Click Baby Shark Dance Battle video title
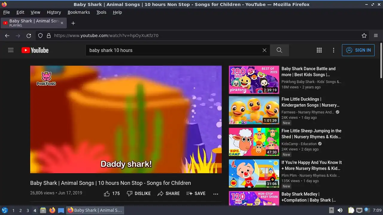Image resolution: width=383 pixels, height=215 pixels. [x=308, y=72]
